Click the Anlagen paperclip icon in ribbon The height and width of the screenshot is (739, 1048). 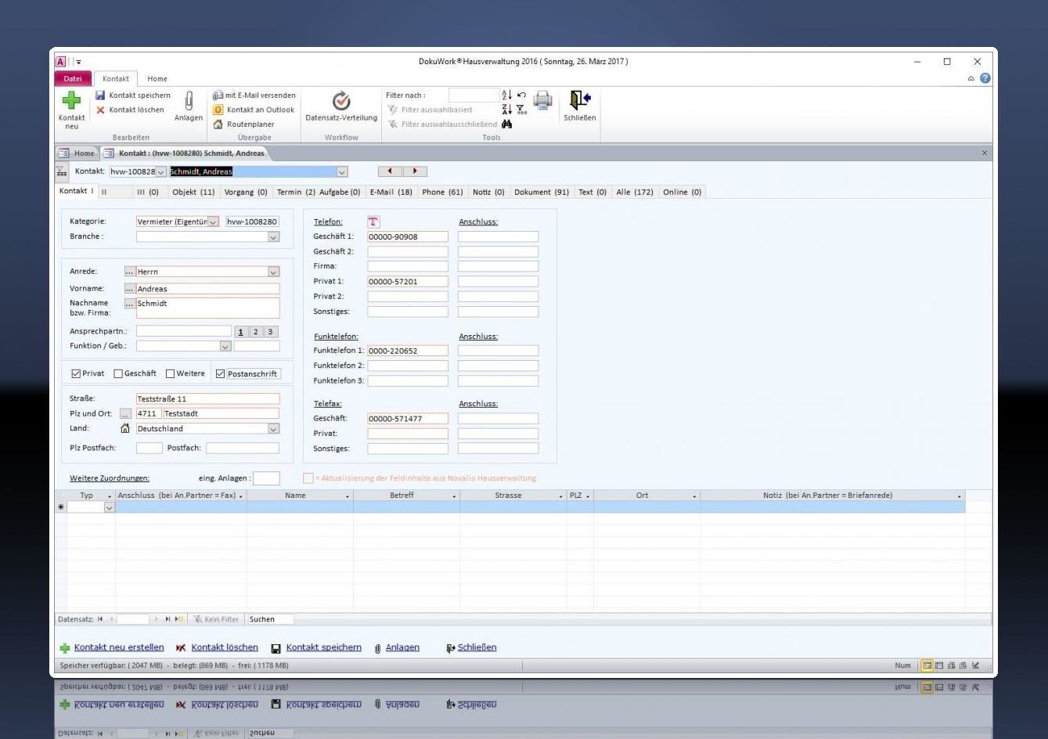tap(189, 102)
